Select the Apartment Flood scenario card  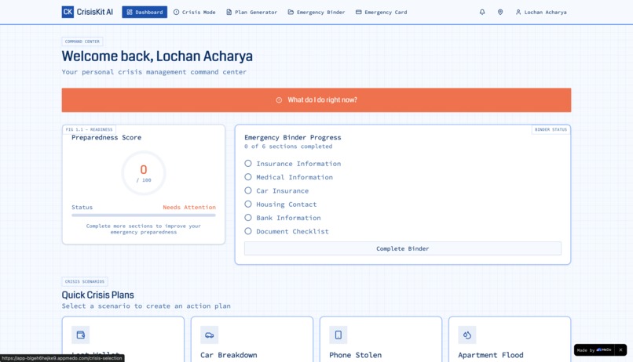coord(510,339)
